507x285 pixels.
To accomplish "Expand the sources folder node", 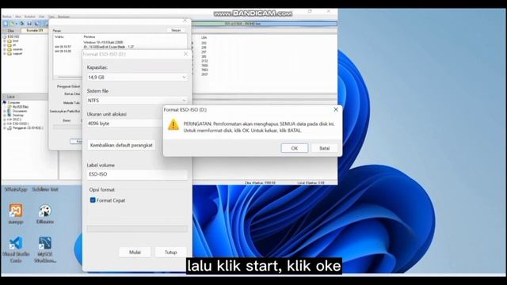I will pos(5,49).
